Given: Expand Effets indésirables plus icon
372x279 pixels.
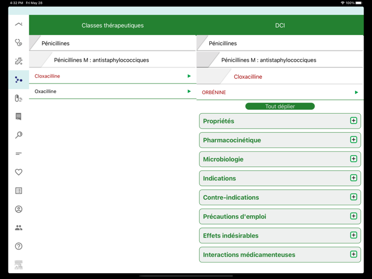Looking at the screenshot, I should click(x=353, y=235).
